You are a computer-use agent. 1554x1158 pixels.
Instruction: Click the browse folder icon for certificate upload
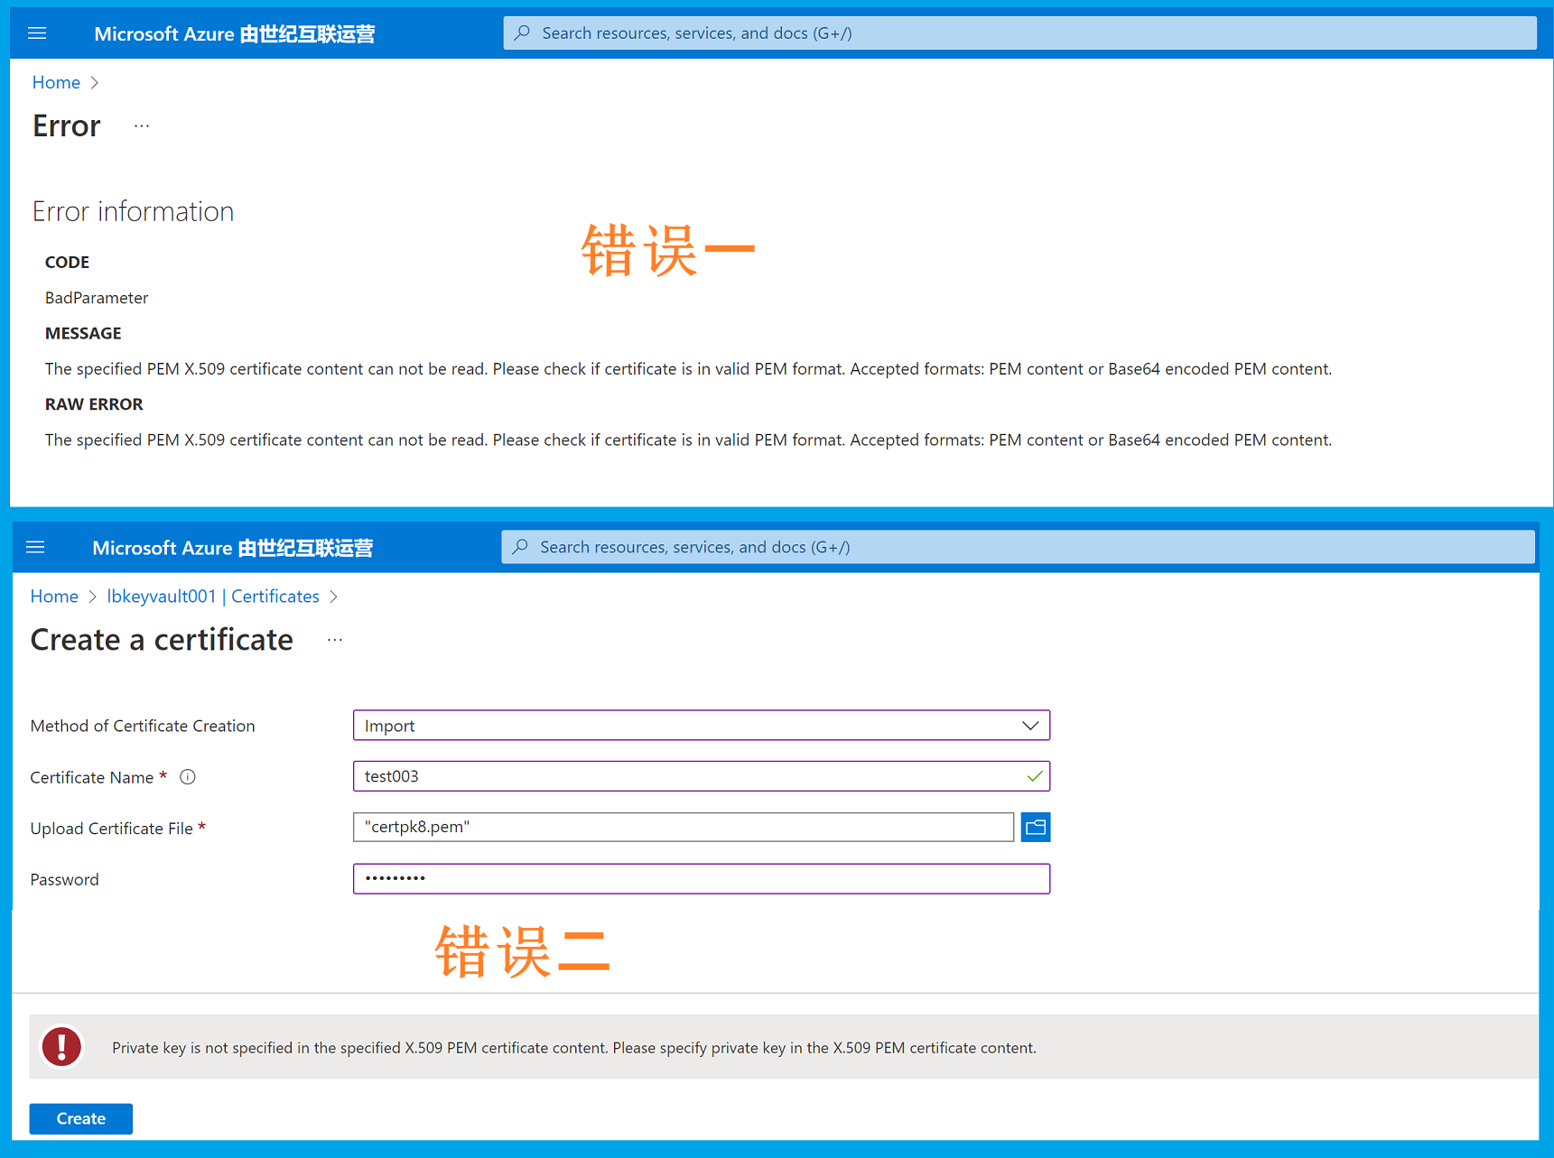(1036, 827)
